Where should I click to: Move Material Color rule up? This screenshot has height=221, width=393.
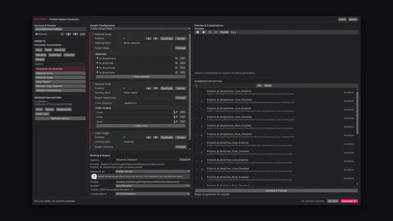pyautogui.click(x=149, y=88)
